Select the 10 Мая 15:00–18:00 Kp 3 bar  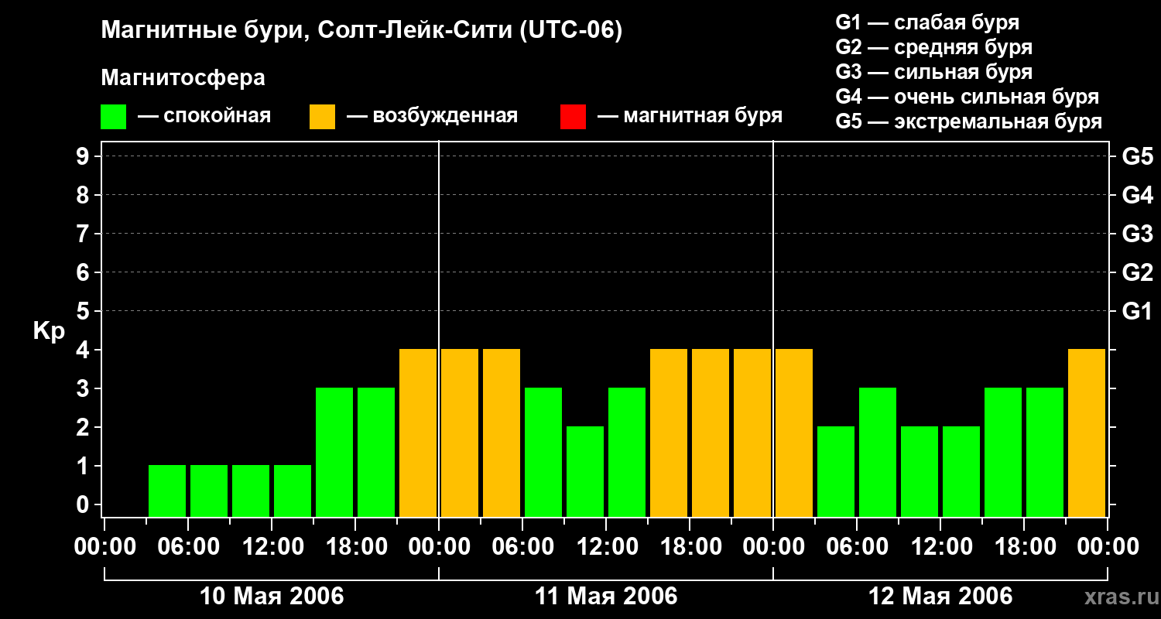point(334,452)
